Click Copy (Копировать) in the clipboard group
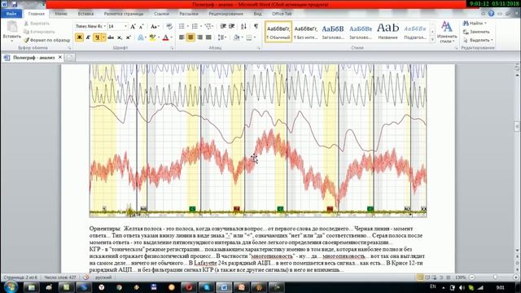The height and width of the screenshot is (293, 521). 39,32
